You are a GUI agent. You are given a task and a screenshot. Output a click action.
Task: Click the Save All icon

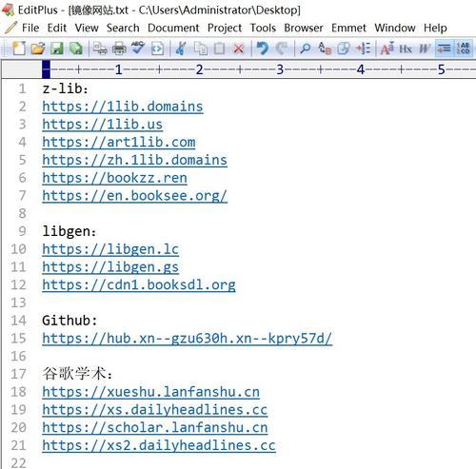(76, 49)
